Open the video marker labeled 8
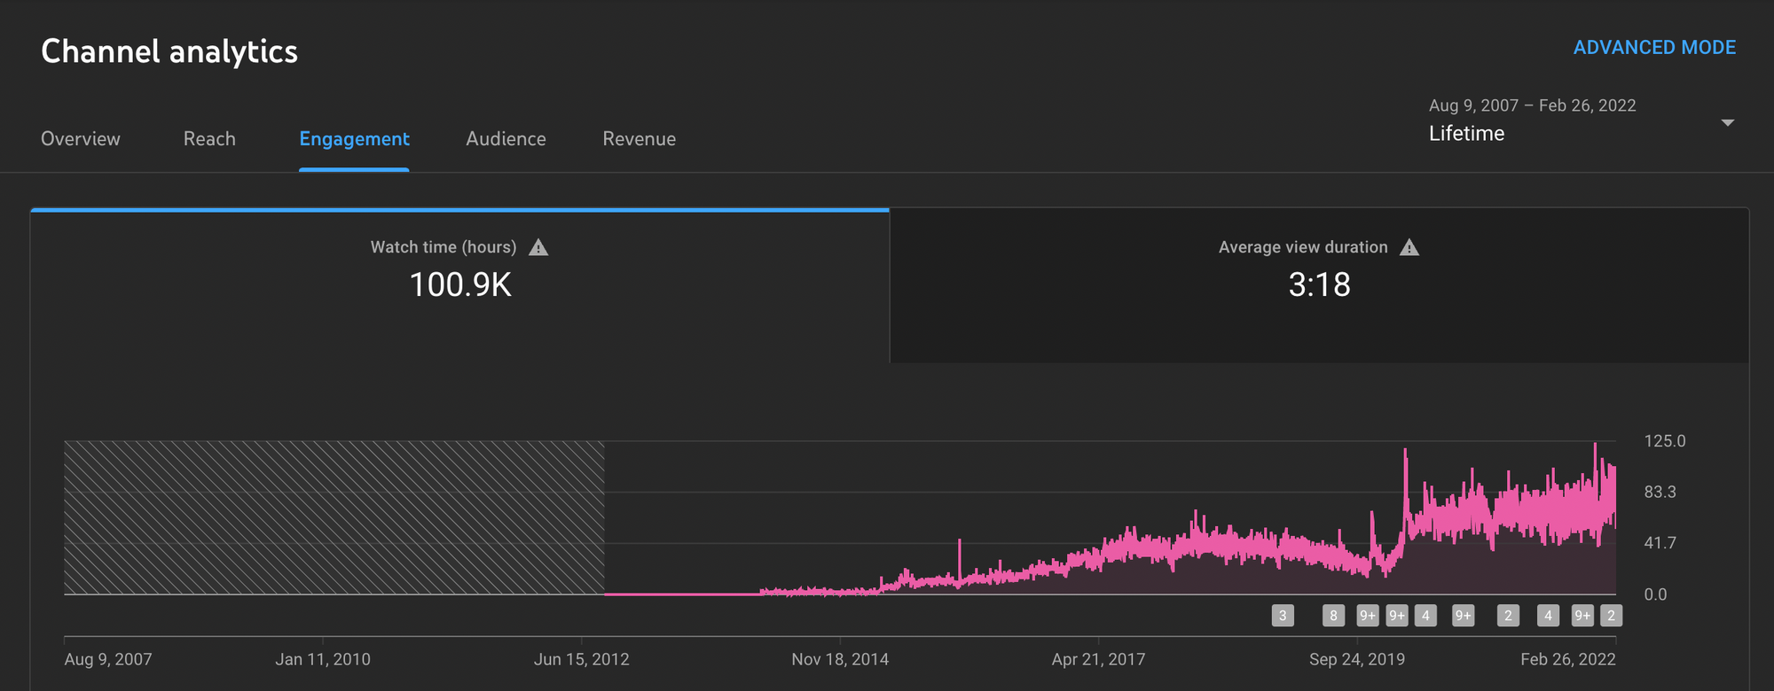 [x=1333, y=616]
